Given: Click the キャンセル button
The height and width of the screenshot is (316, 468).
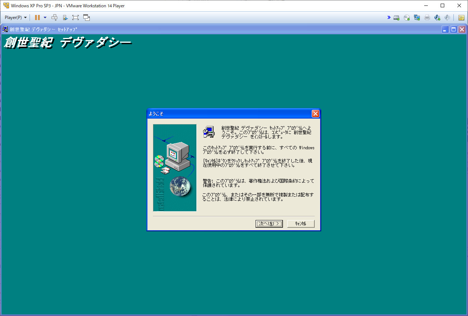Looking at the screenshot, I should (x=301, y=224).
